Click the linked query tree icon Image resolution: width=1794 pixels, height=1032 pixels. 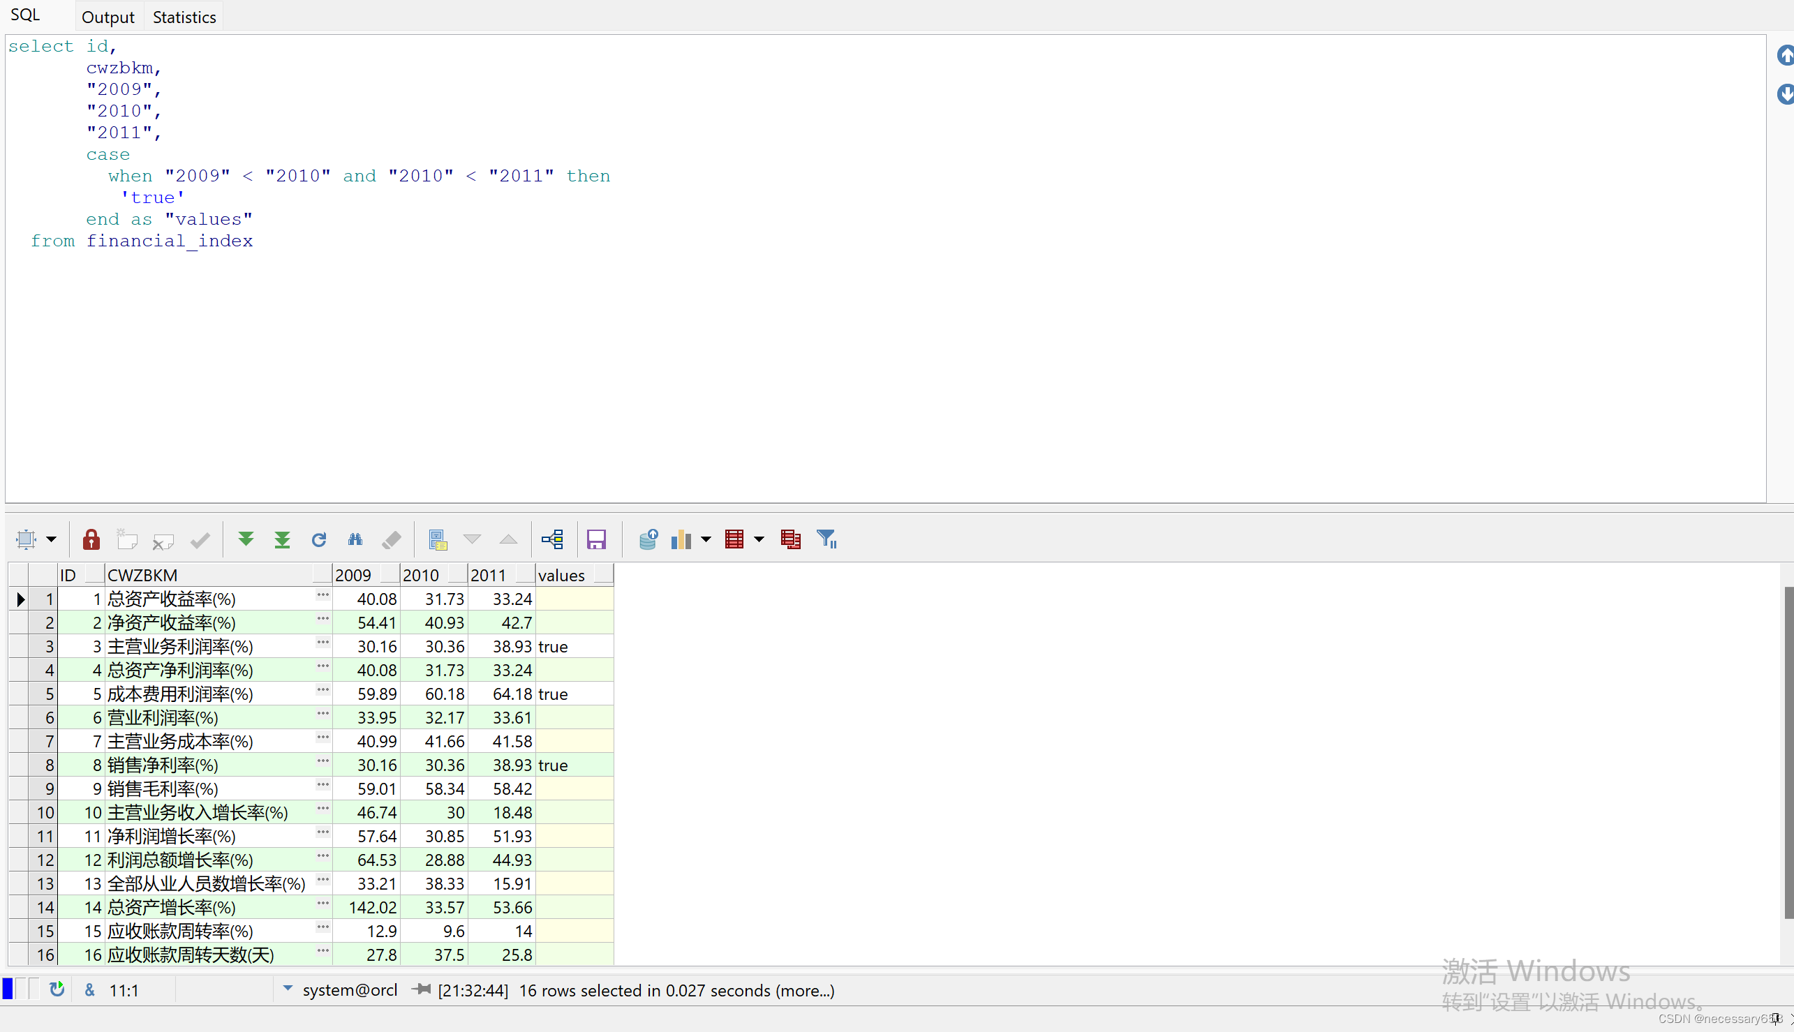point(552,539)
